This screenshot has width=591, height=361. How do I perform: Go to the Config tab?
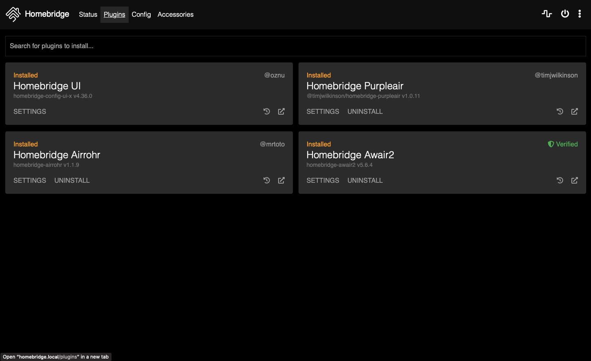coord(141,14)
